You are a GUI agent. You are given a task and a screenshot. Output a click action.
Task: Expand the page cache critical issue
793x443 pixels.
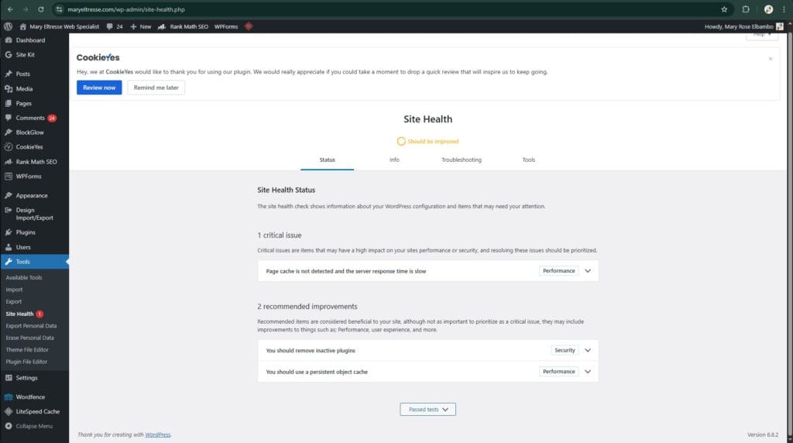point(588,271)
